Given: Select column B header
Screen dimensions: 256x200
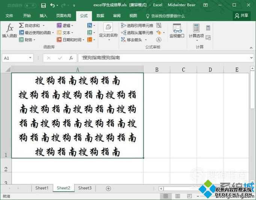Looking at the screenshot, I should click(157, 70).
